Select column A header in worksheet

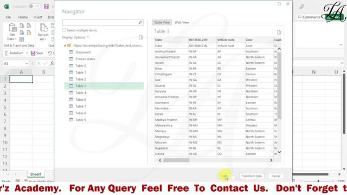(21, 72)
